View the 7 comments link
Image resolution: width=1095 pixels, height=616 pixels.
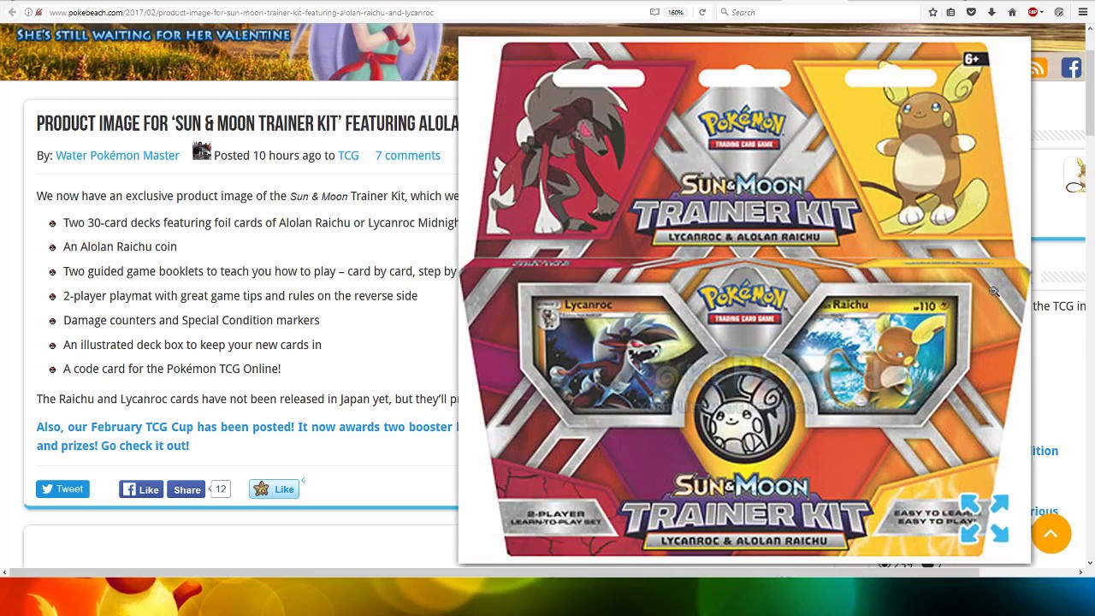click(x=407, y=156)
